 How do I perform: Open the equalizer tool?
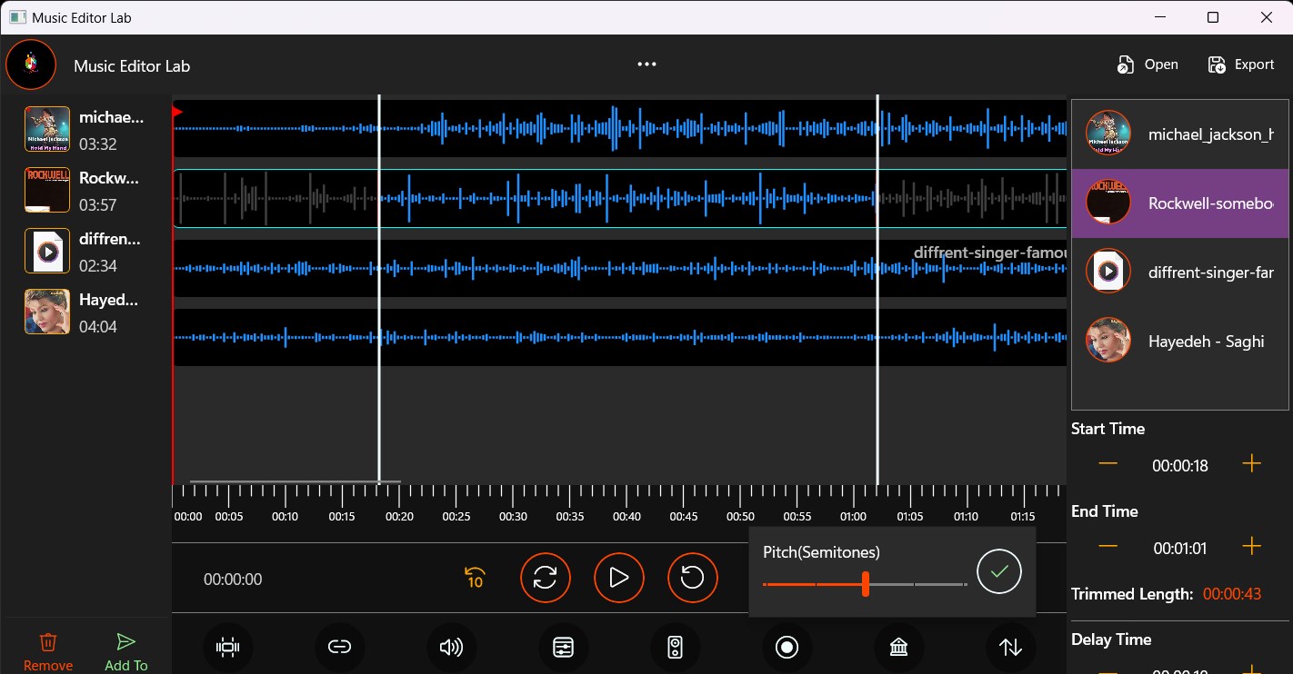(563, 647)
